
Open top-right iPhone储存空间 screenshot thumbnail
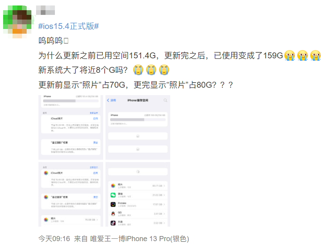coord(138,127)
